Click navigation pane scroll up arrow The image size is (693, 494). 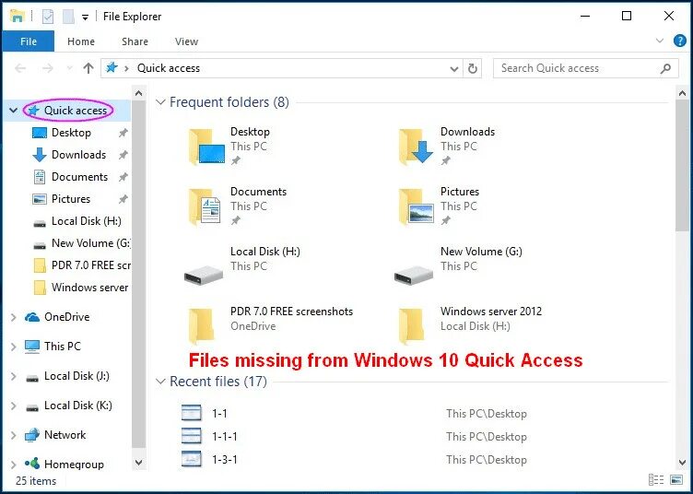[139, 93]
